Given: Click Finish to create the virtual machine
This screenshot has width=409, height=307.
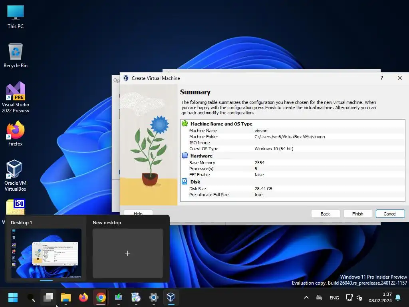Looking at the screenshot, I should (x=357, y=214).
